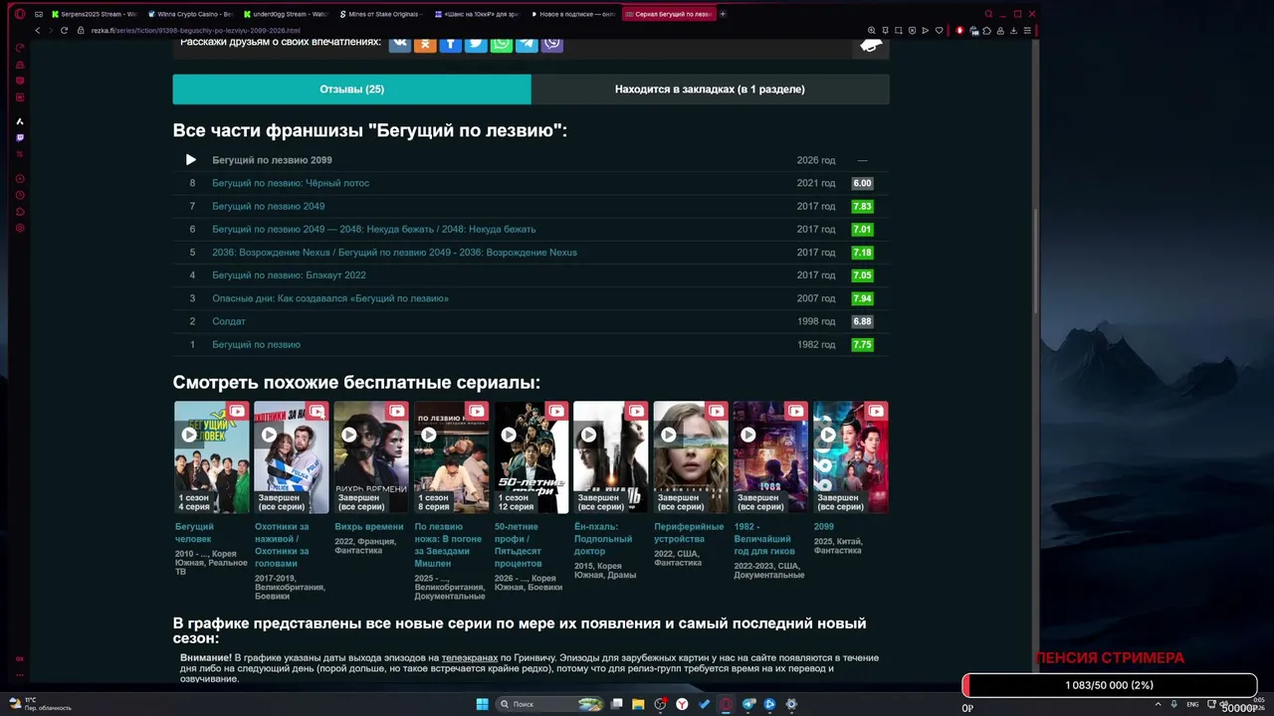Open Охотники за наживой poster
This screenshot has height=716, width=1274.
click(292, 457)
